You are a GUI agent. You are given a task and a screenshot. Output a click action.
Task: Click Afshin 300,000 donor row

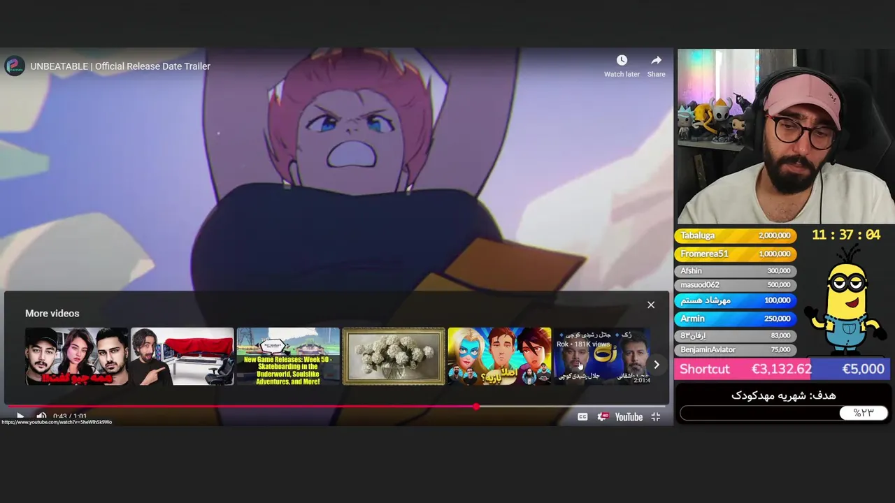tap(735, 270)
